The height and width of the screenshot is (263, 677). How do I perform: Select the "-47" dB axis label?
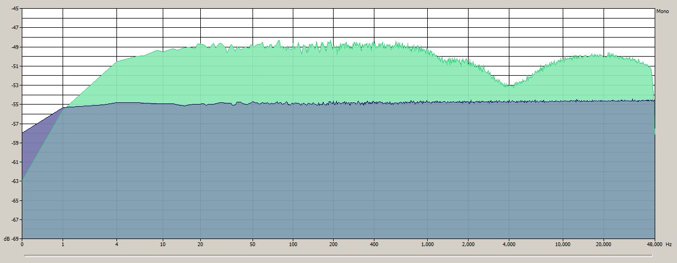tap(14, 27)
